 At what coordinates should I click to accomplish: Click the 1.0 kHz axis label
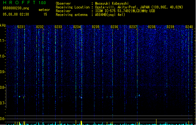2,56
